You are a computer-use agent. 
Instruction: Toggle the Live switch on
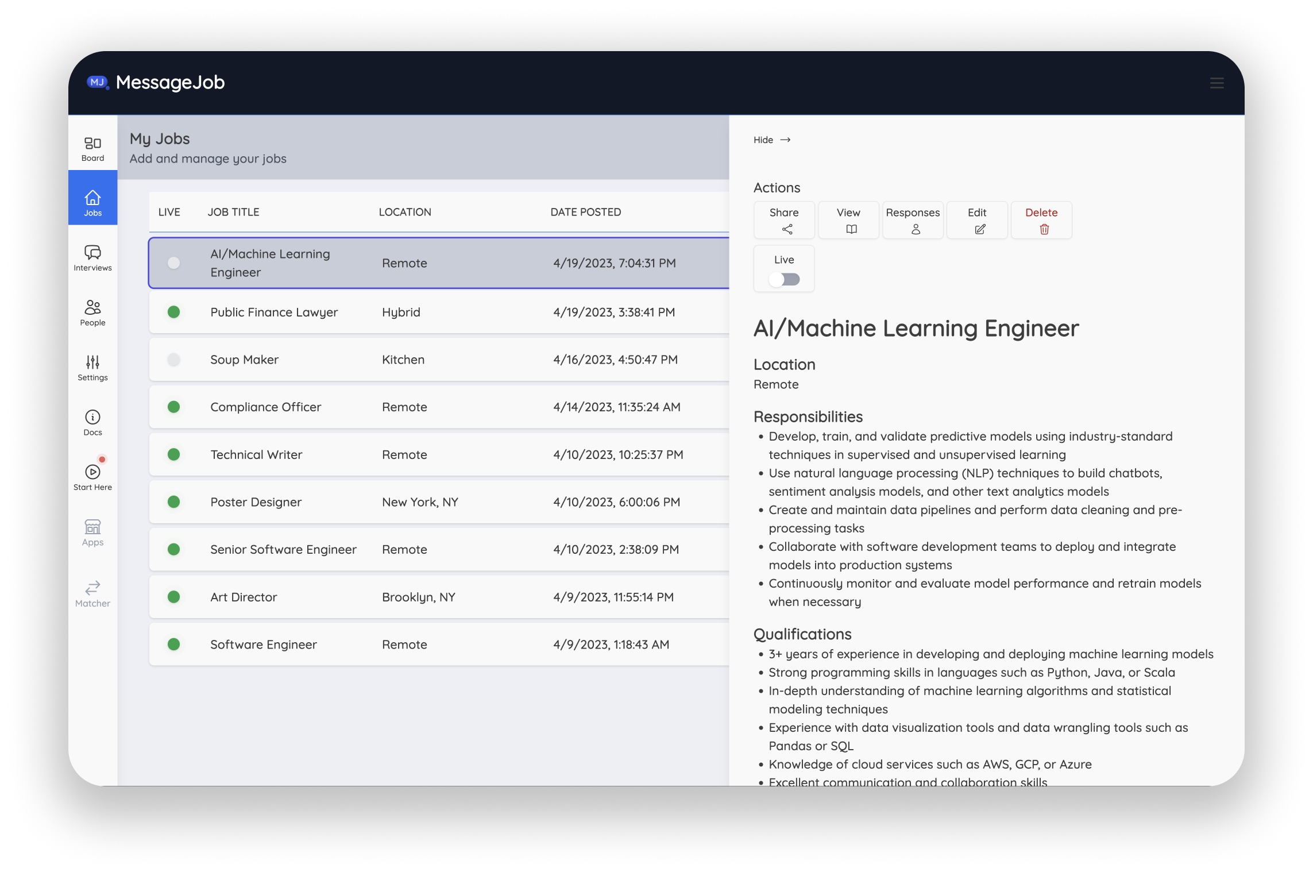pos(784,280)
